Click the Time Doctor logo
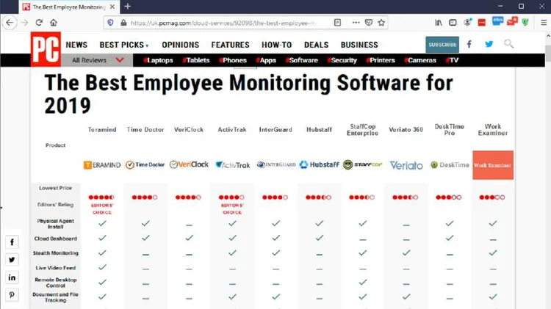The width and height of the screenshot is (551, 309). tap(145, 164)
